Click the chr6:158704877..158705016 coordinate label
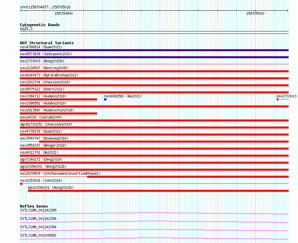 pos(45,7)
